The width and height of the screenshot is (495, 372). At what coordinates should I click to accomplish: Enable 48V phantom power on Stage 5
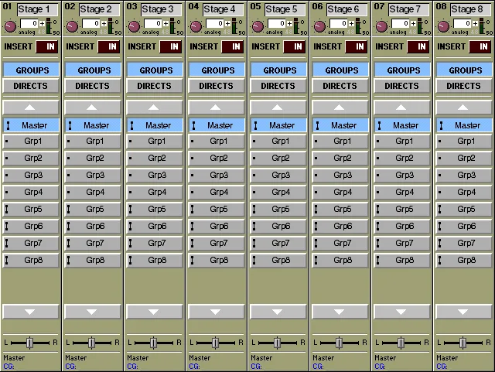(x=288, y=32)
